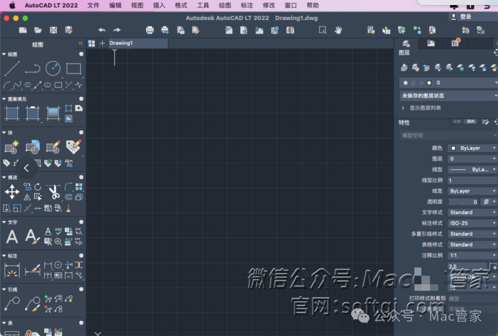Click the Print icon in toolbar
This screenshot has width=498, height=336.
pyautogui.click(x=149, y=30)
